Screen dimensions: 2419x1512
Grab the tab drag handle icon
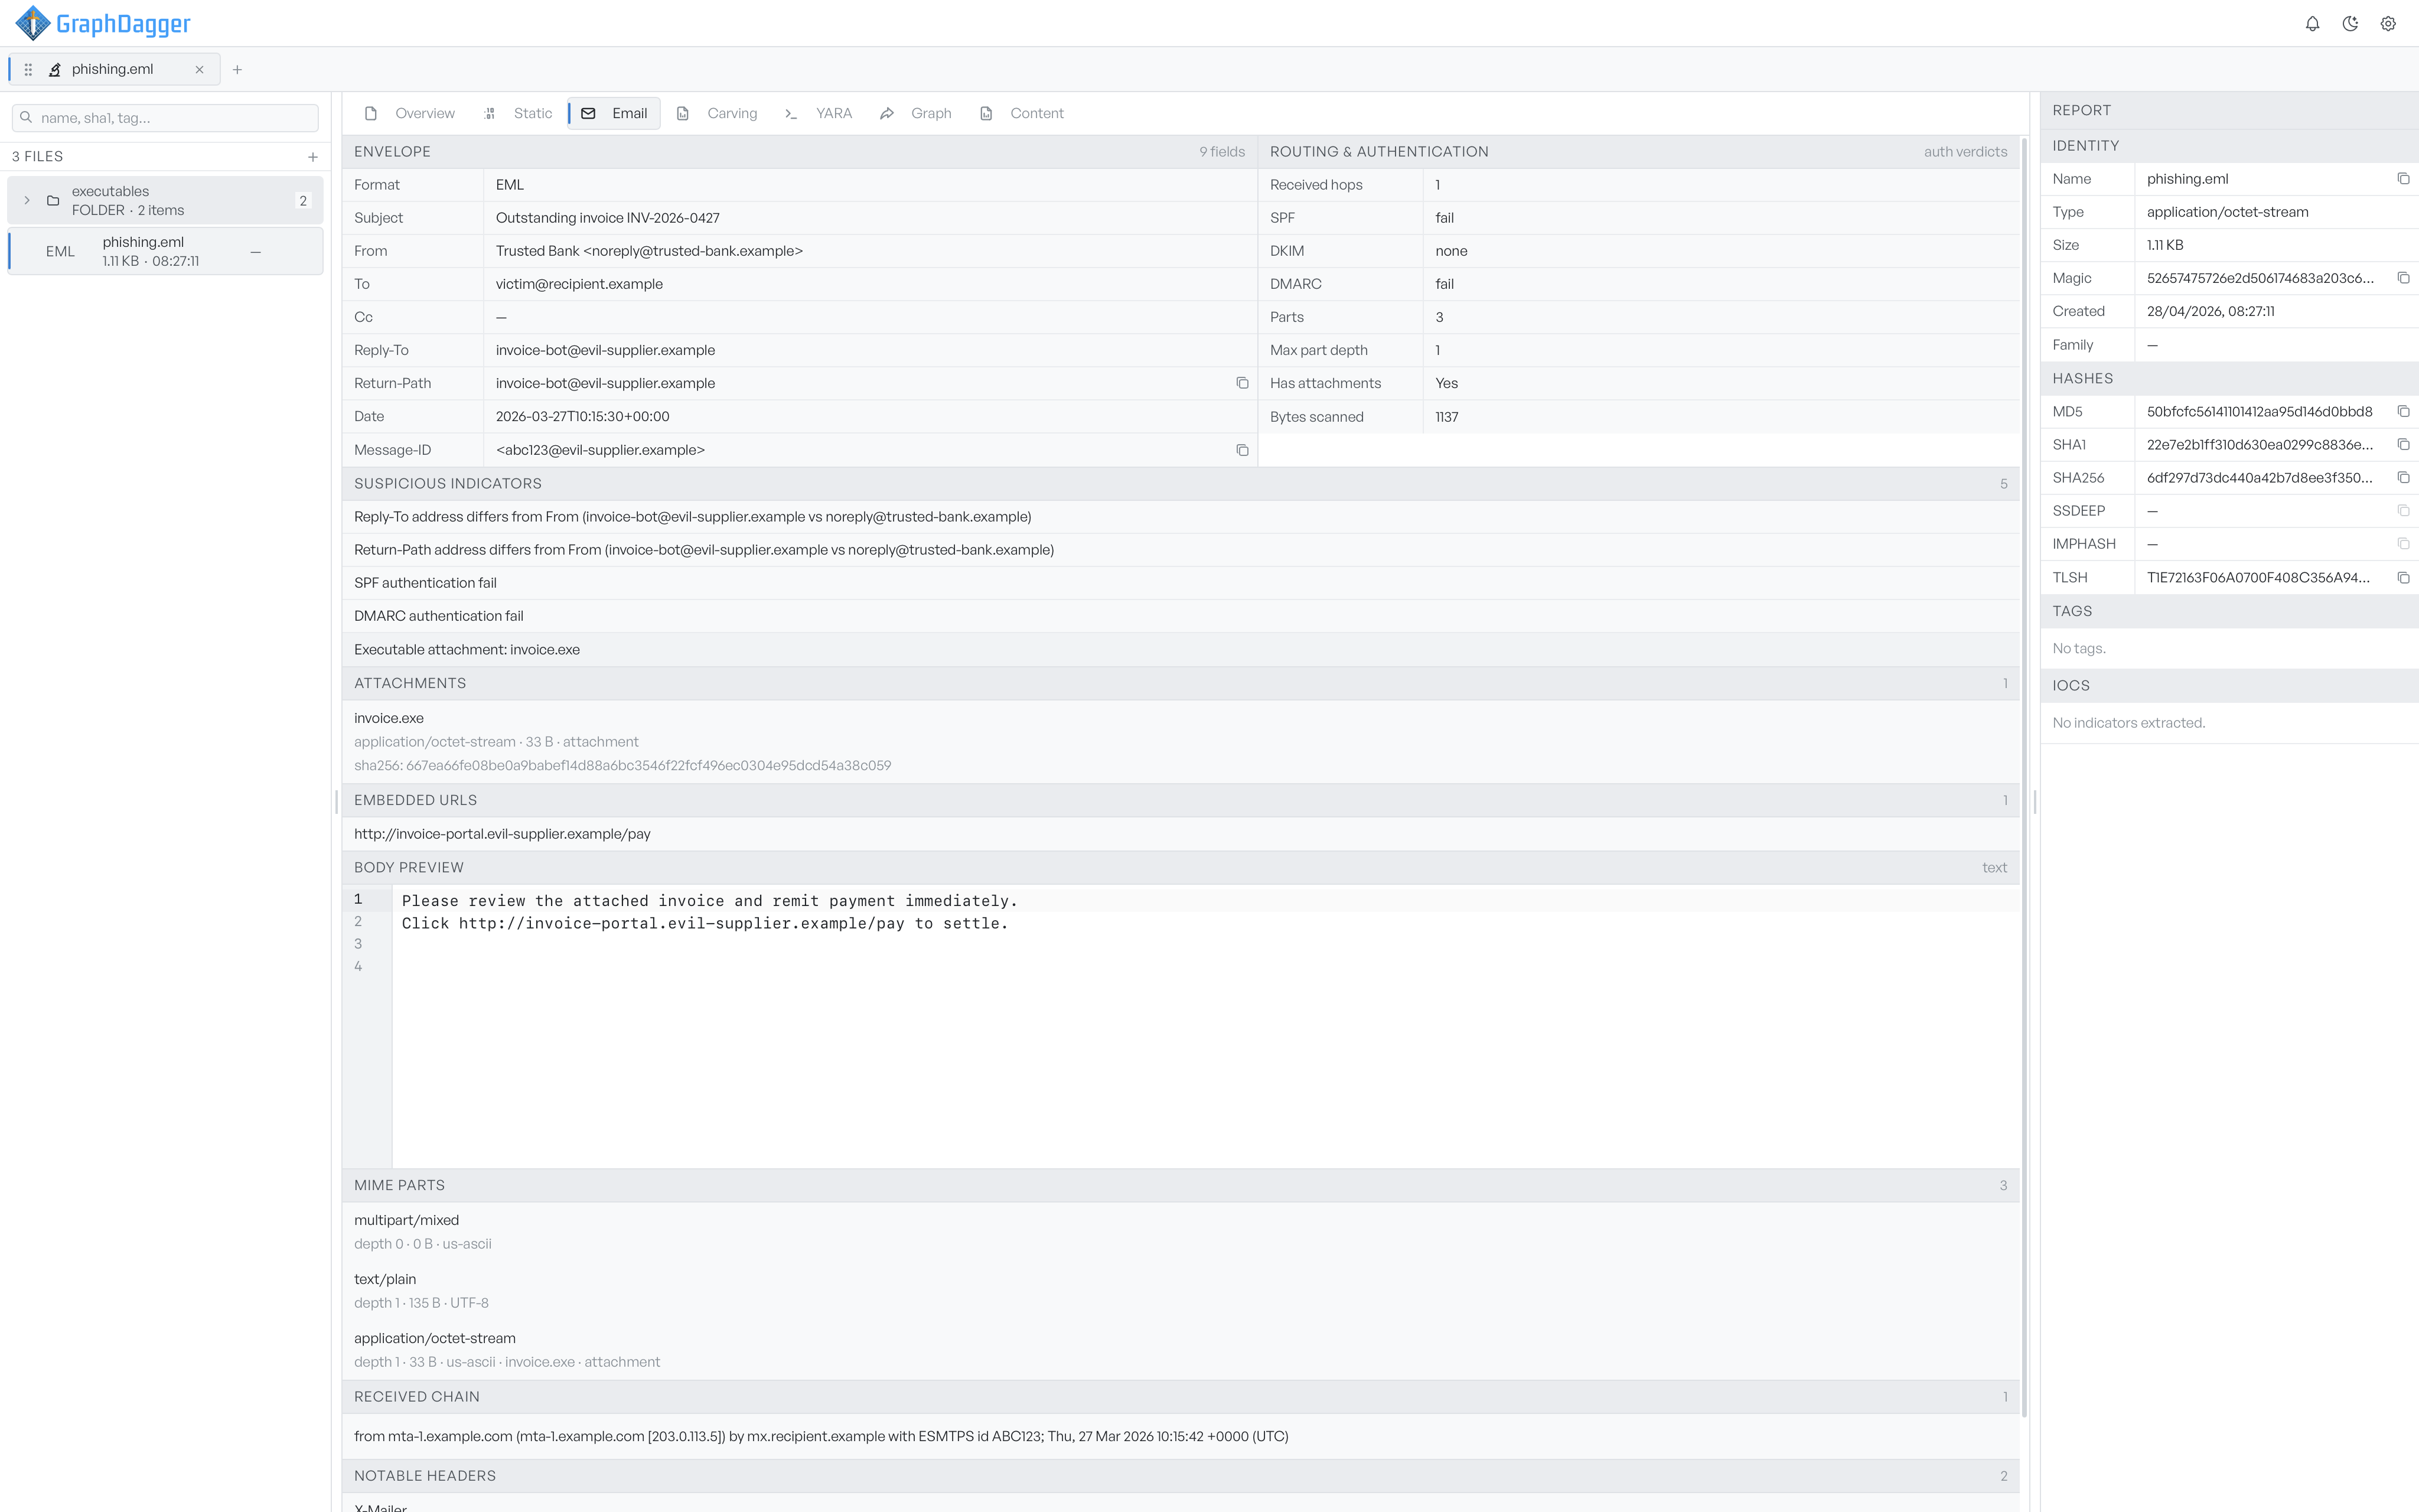coord(28,70)
